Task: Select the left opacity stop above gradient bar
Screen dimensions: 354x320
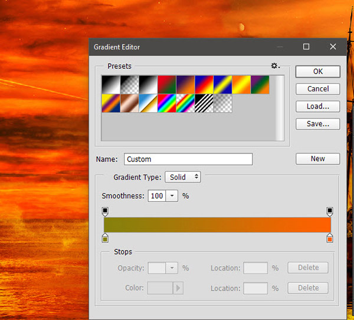Action: [106, 211]
